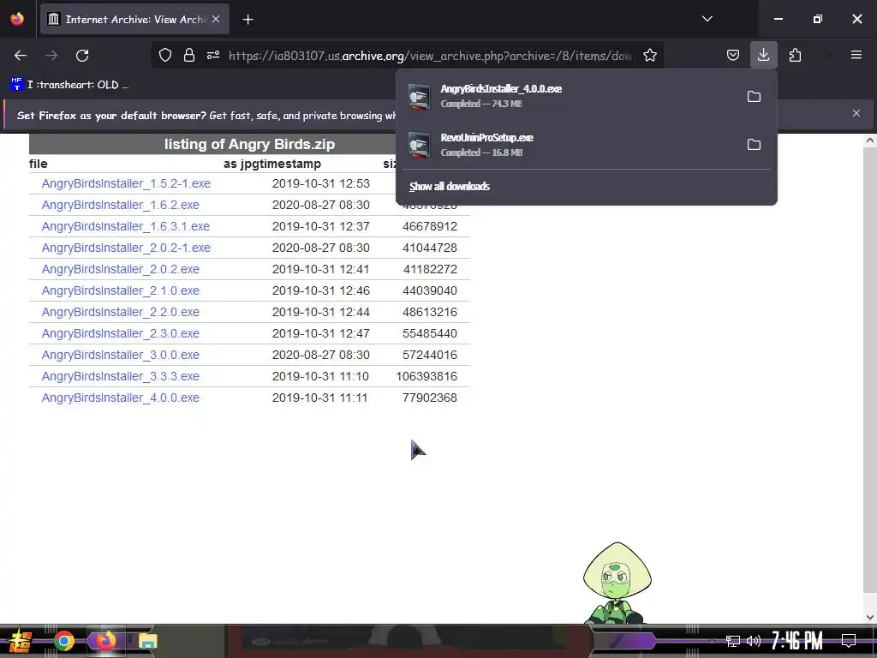The width and height of the screenshot is (877, 658).
Task: Download AngryBirdsInstaller_1.6.3.1.exe
Action: (x=125, y=226)
